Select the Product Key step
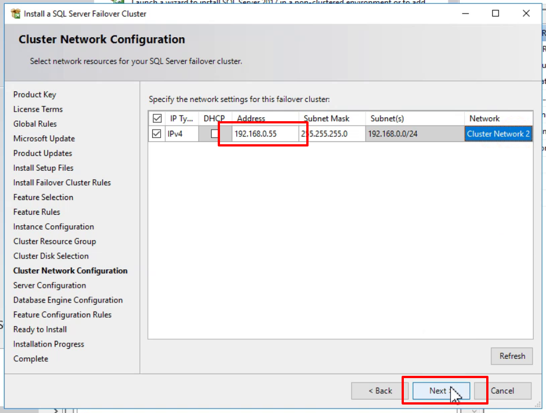546x413 pixels. coord(34,95)
